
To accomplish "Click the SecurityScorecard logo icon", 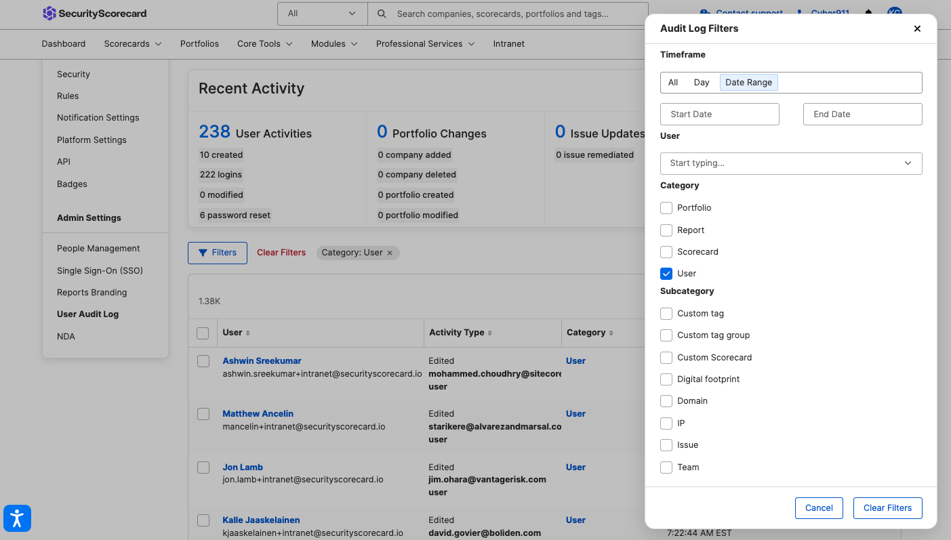I will pos(49,14).
